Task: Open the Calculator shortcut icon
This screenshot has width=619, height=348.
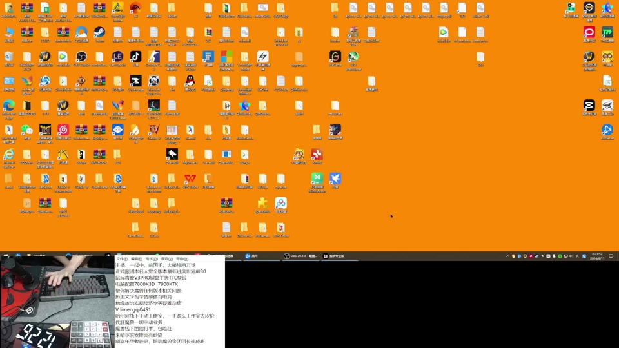Action: [x=208, y=57]
